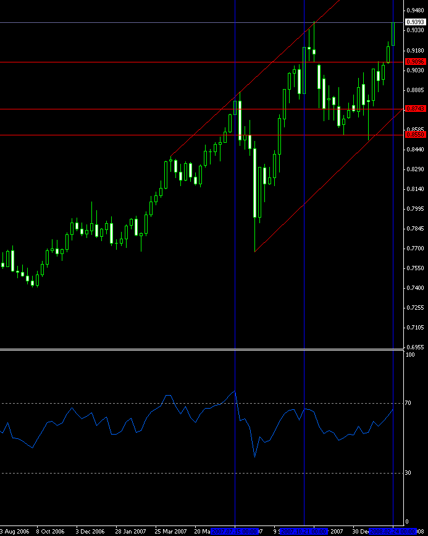Select the lower red channel trendline
The width and height of the screenshot is (428, 536).
click(328, 181)
